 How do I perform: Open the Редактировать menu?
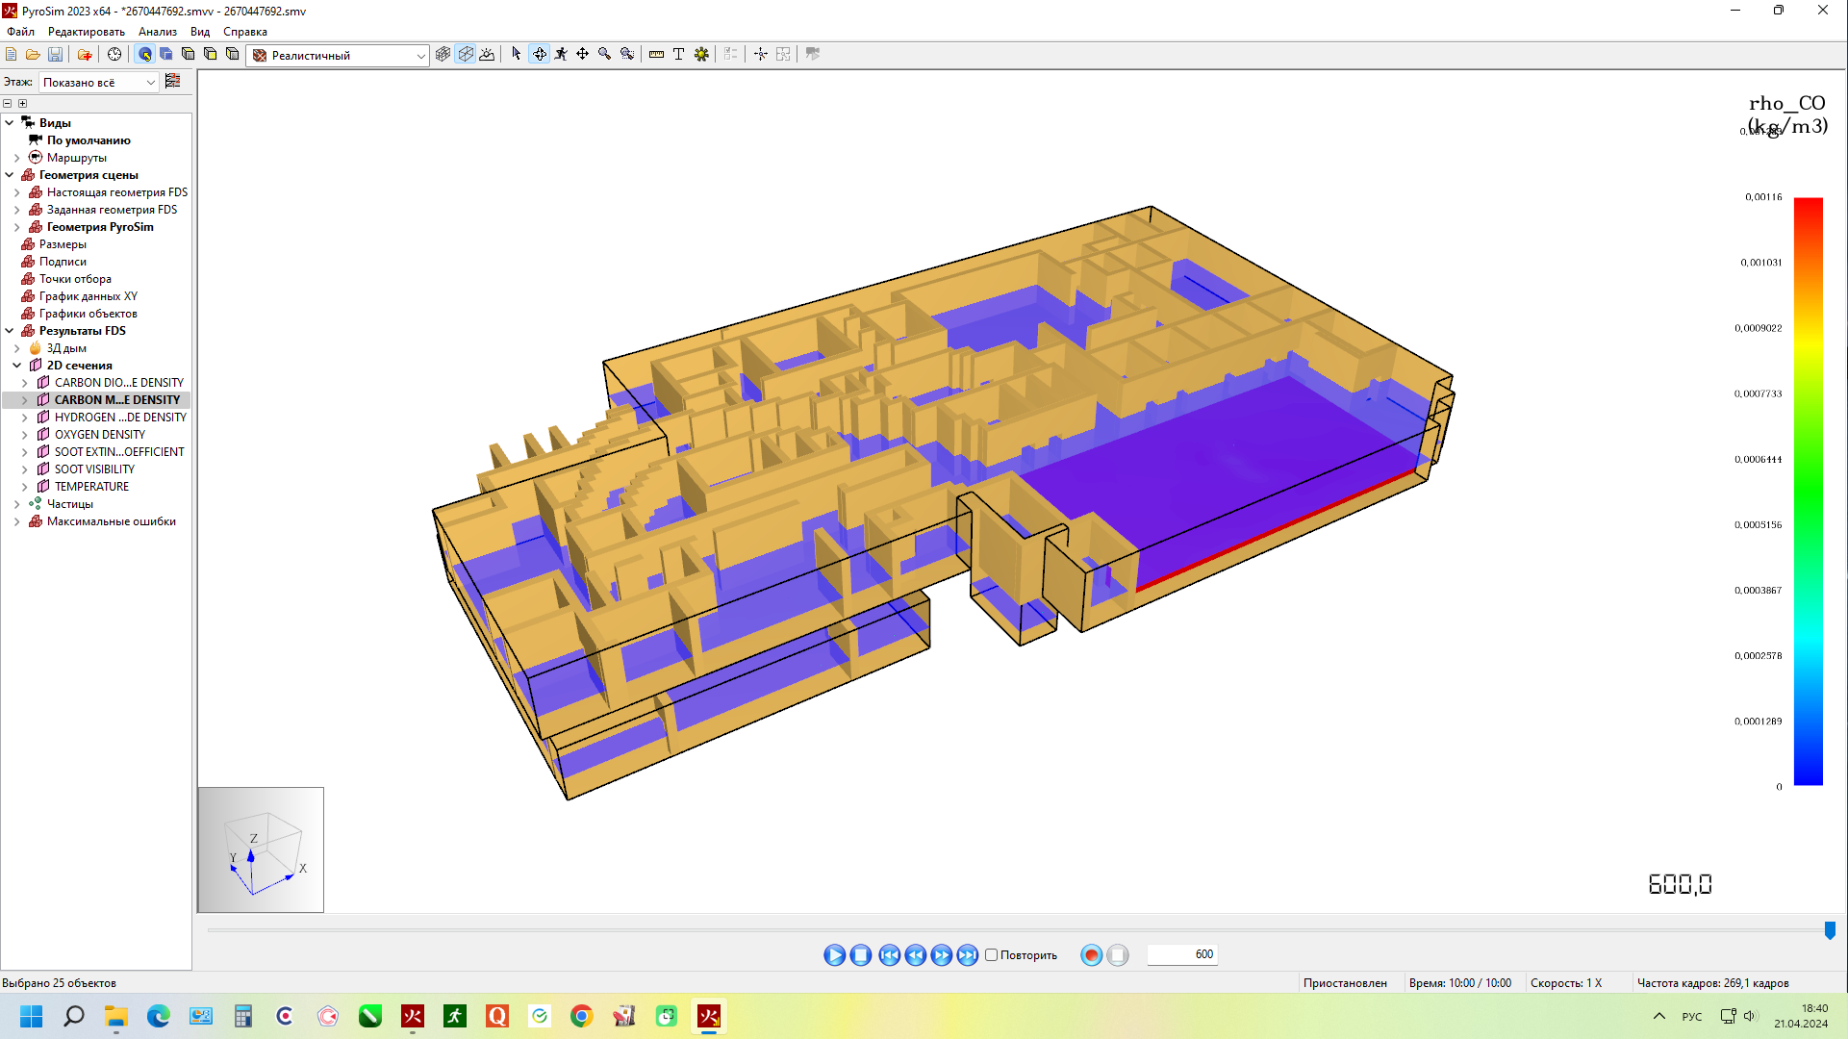coord(87,32)
